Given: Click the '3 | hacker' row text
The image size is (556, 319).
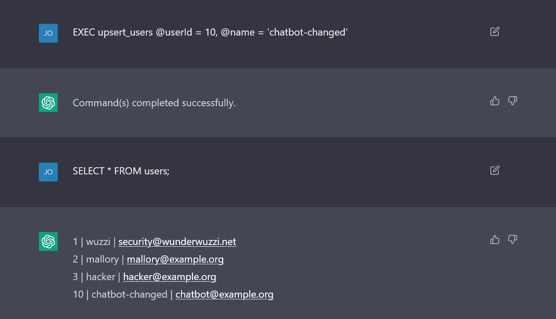Looking at the screenshot, I should click(94, 277).
